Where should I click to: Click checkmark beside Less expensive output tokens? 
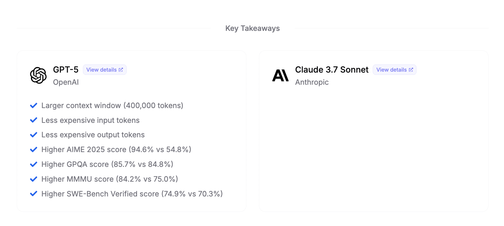pyautogui.click(x=34, y=135)
